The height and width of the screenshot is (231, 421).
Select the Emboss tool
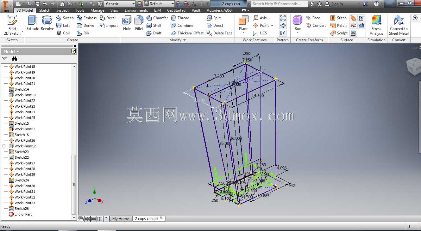pyautogui.click(x=87, y=18)
